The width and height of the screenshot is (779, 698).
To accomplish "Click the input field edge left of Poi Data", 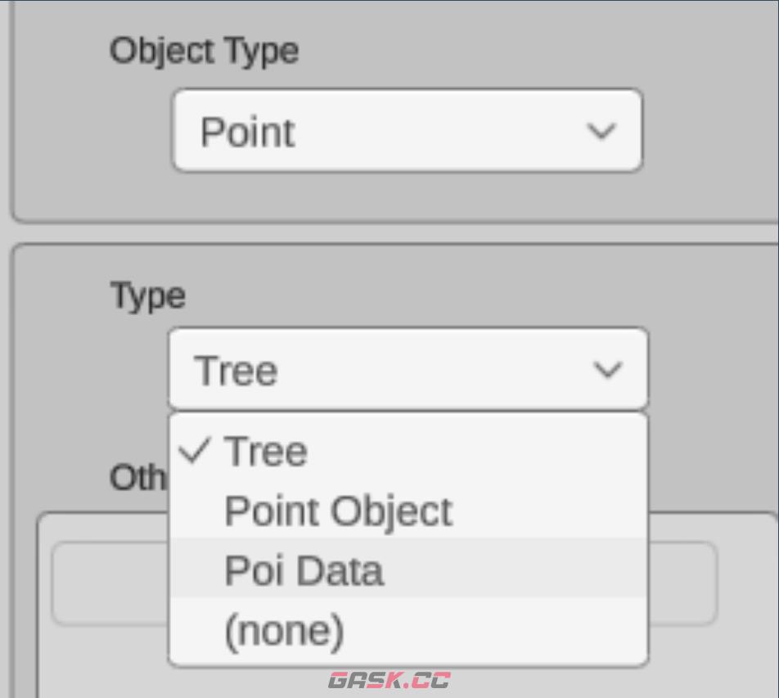I will point(110,583).
